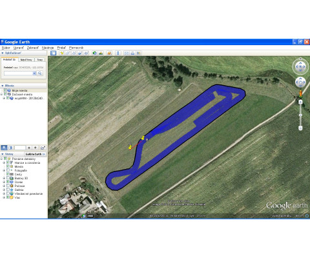The image size is (310, 258).
Task: Toggle the sunlight toolbar icon
Action: (101, 53)
